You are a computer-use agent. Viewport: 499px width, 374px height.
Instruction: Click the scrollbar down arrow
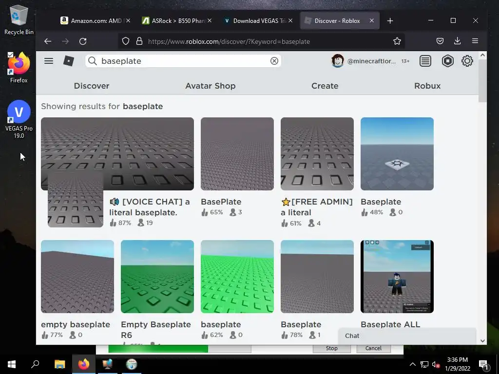click(482, 340)
